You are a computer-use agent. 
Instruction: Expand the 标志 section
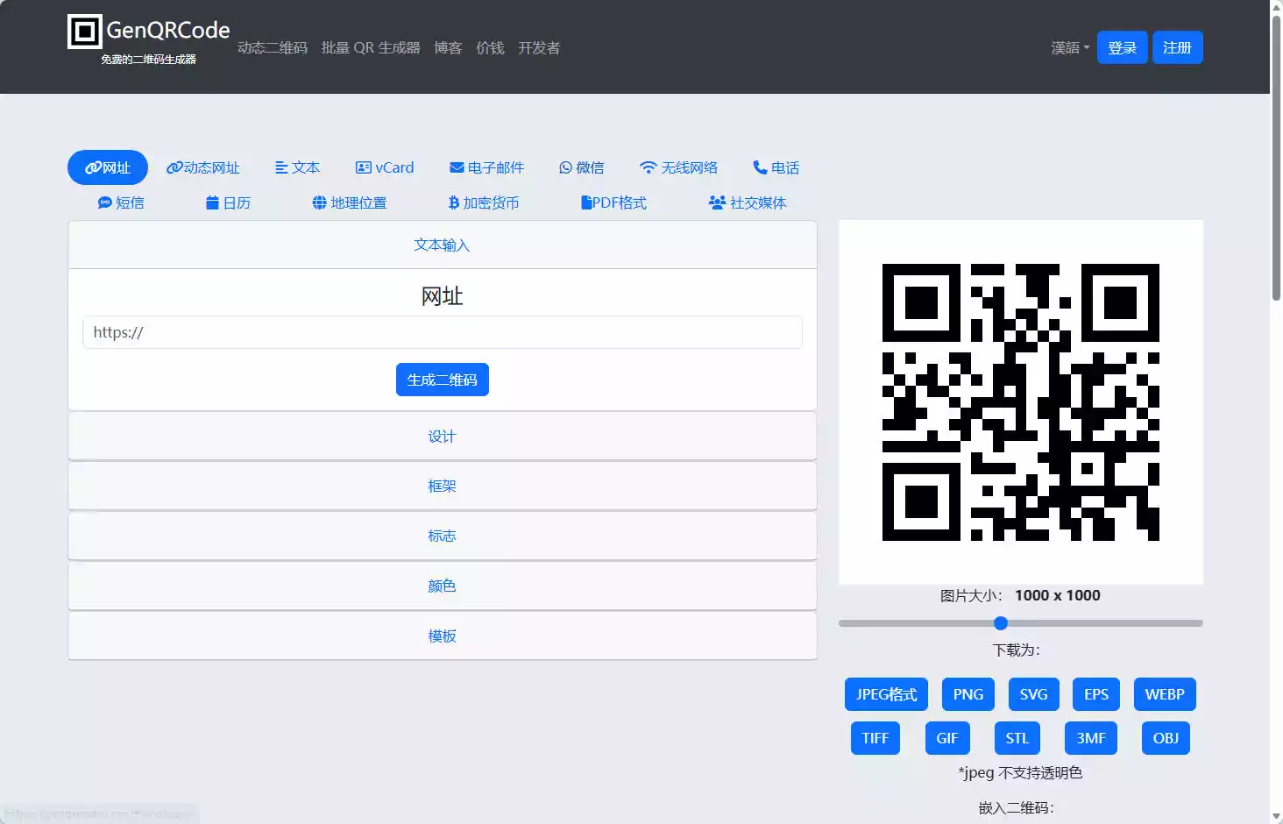pyautogui.click(x=442, y=536)
